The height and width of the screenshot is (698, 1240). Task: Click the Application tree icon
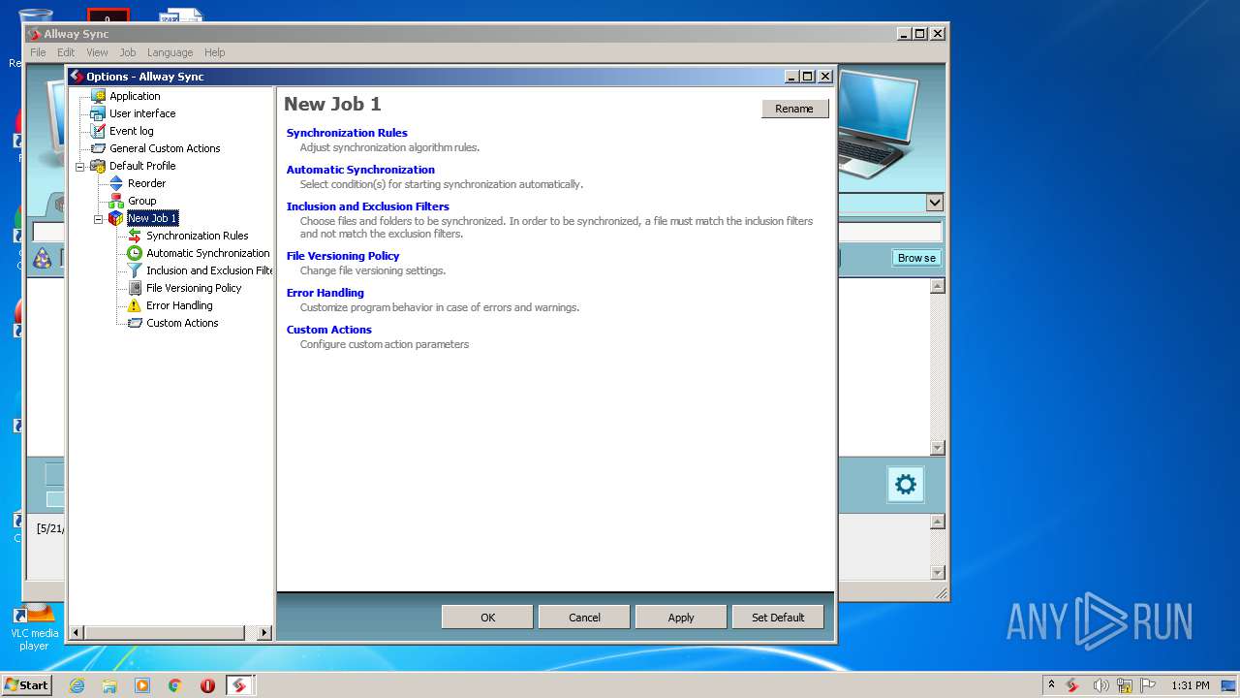(x=98, y=96)
